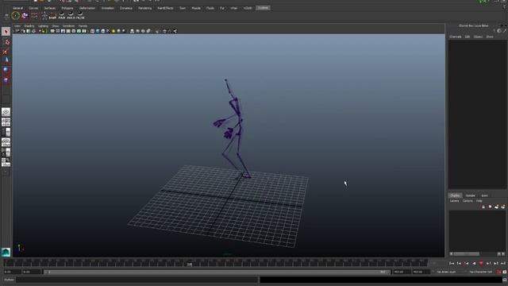Toggle viewport Use All Lights bulb icon

click(113, 31)
